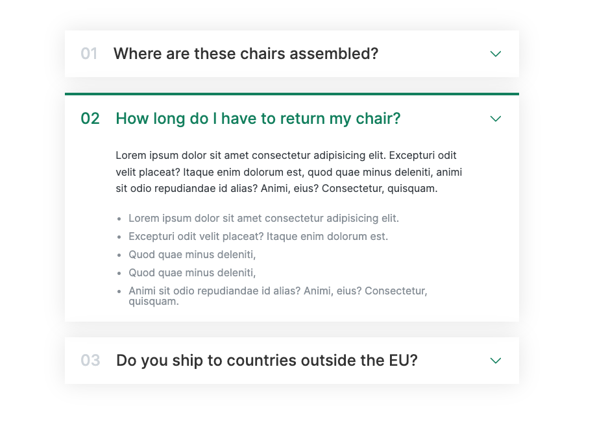Toggle "How long do I have to return my chair?" heading
The image size is (595, 441).
(258, 119)
